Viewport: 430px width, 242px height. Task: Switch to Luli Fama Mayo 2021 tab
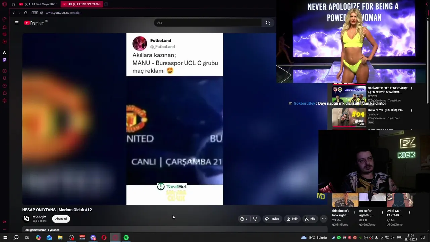(38, 4)
